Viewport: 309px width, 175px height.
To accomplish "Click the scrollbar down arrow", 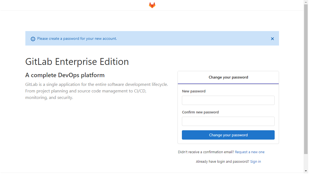I will (x=306, y=171).
